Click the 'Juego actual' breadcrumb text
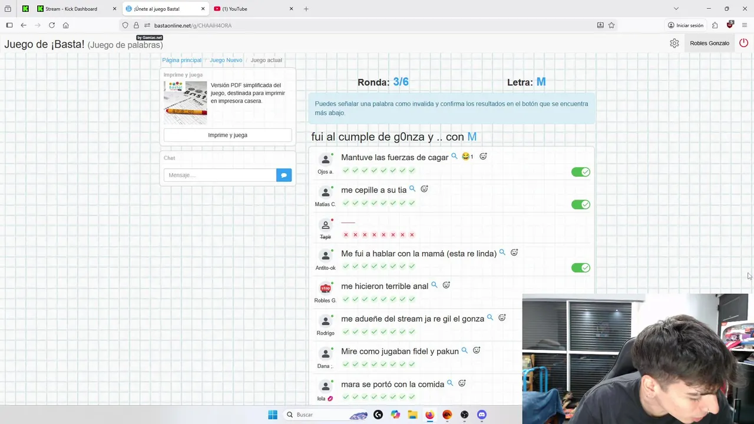Image resolution: width=754 pixels, height=424 pixels. point(266,60)
